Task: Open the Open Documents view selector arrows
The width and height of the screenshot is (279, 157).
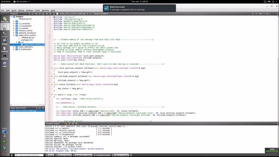Action: tap(37, 108)
